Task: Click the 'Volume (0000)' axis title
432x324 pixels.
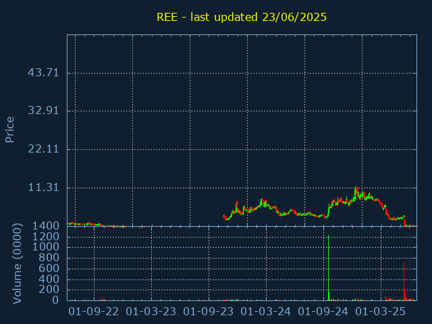Action: pyautogui.click(x=17, y=264)
